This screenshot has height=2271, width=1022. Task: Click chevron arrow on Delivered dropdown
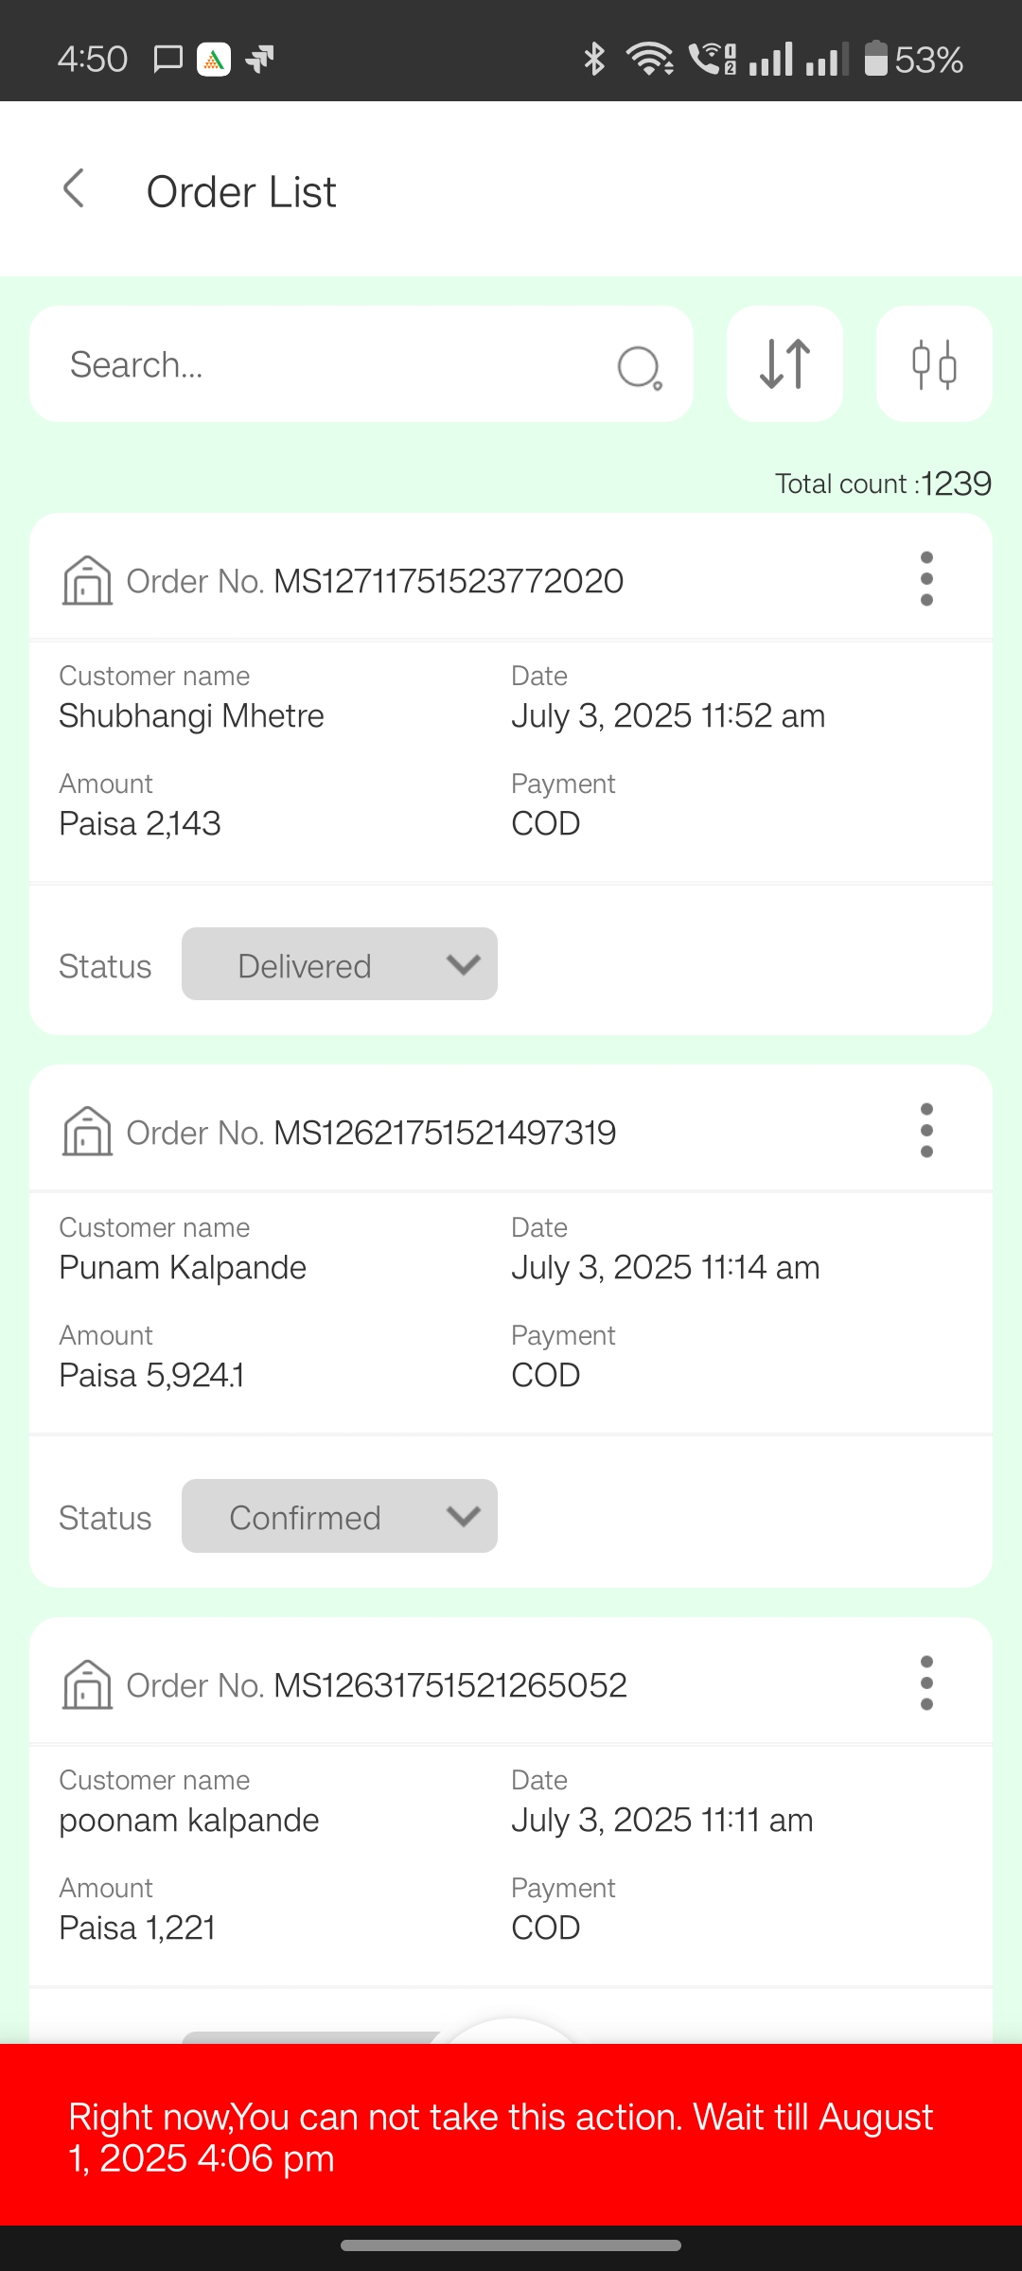(464, 964)
